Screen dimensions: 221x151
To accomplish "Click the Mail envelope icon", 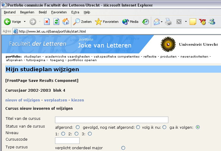I will 157,22.
